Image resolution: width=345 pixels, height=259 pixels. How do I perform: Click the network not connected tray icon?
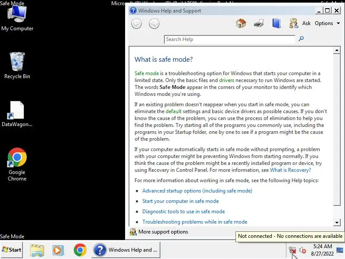coord(292,250)
